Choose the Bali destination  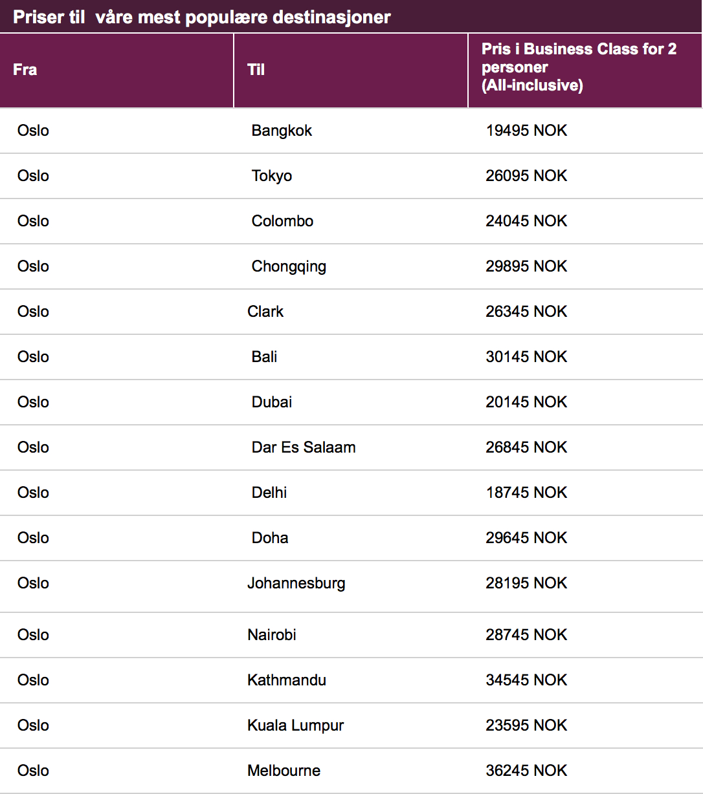264,357
